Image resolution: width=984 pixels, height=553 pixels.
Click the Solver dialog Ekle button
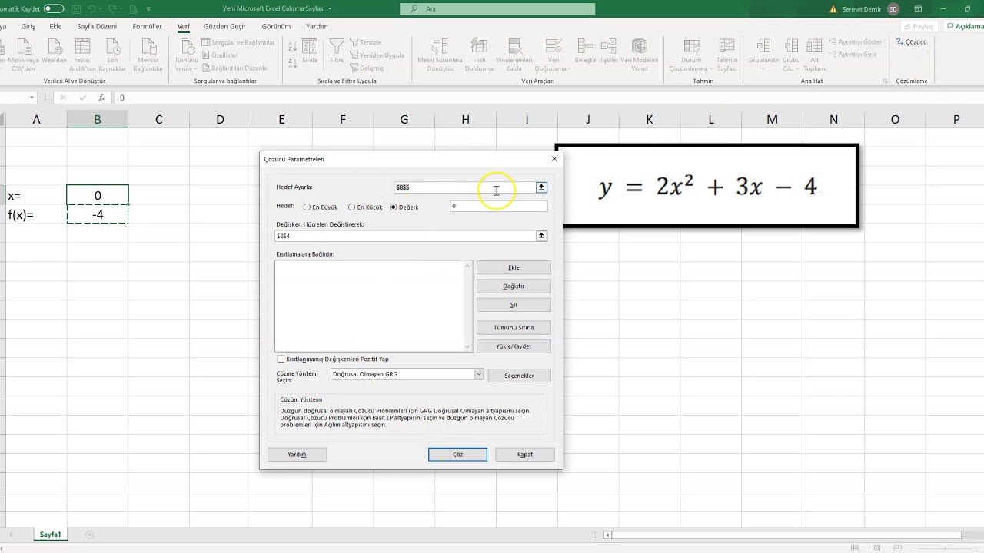point(514,267)
